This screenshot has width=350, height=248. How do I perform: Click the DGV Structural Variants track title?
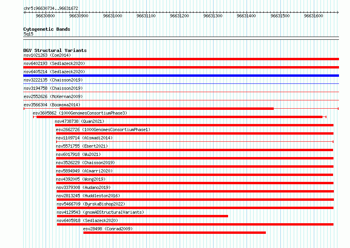pyautogui.click(x=55, y=50)
